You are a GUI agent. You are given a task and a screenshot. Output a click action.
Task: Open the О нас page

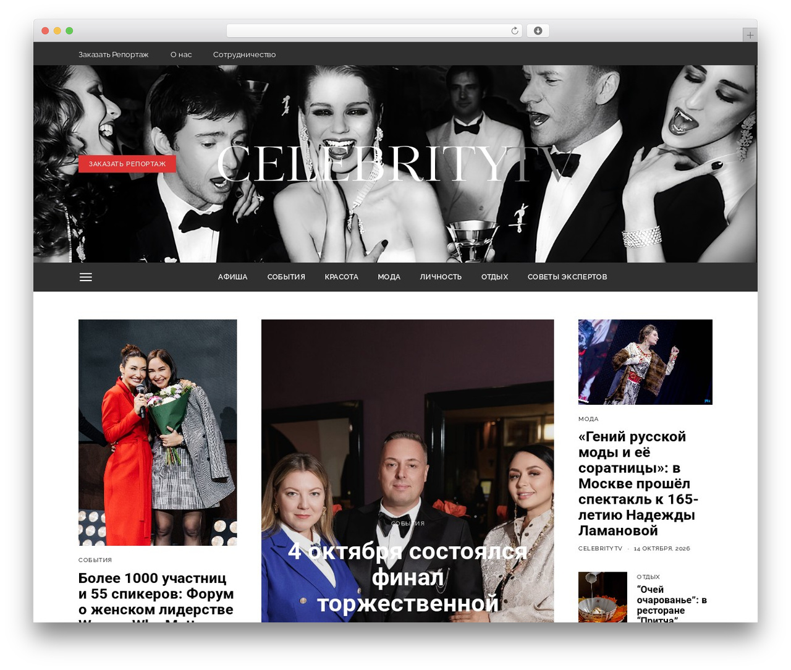tap(181, 54)
